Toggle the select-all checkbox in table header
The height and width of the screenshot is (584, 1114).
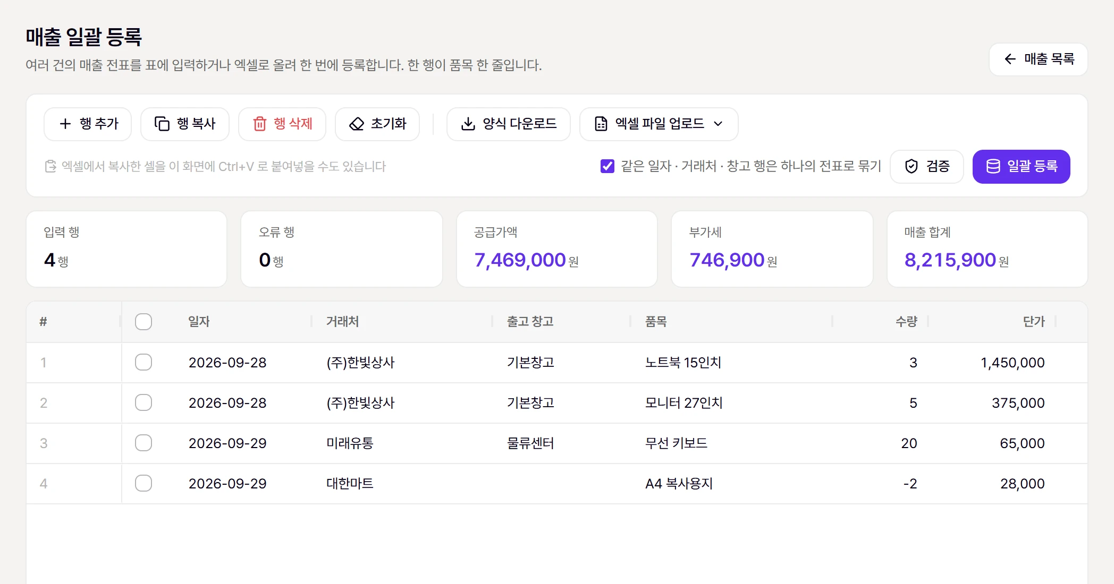(x=144, y=322)
